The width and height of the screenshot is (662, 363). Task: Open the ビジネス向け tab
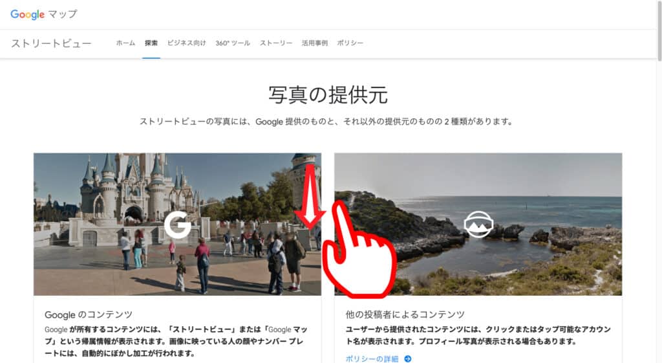(x=187, y=43)
